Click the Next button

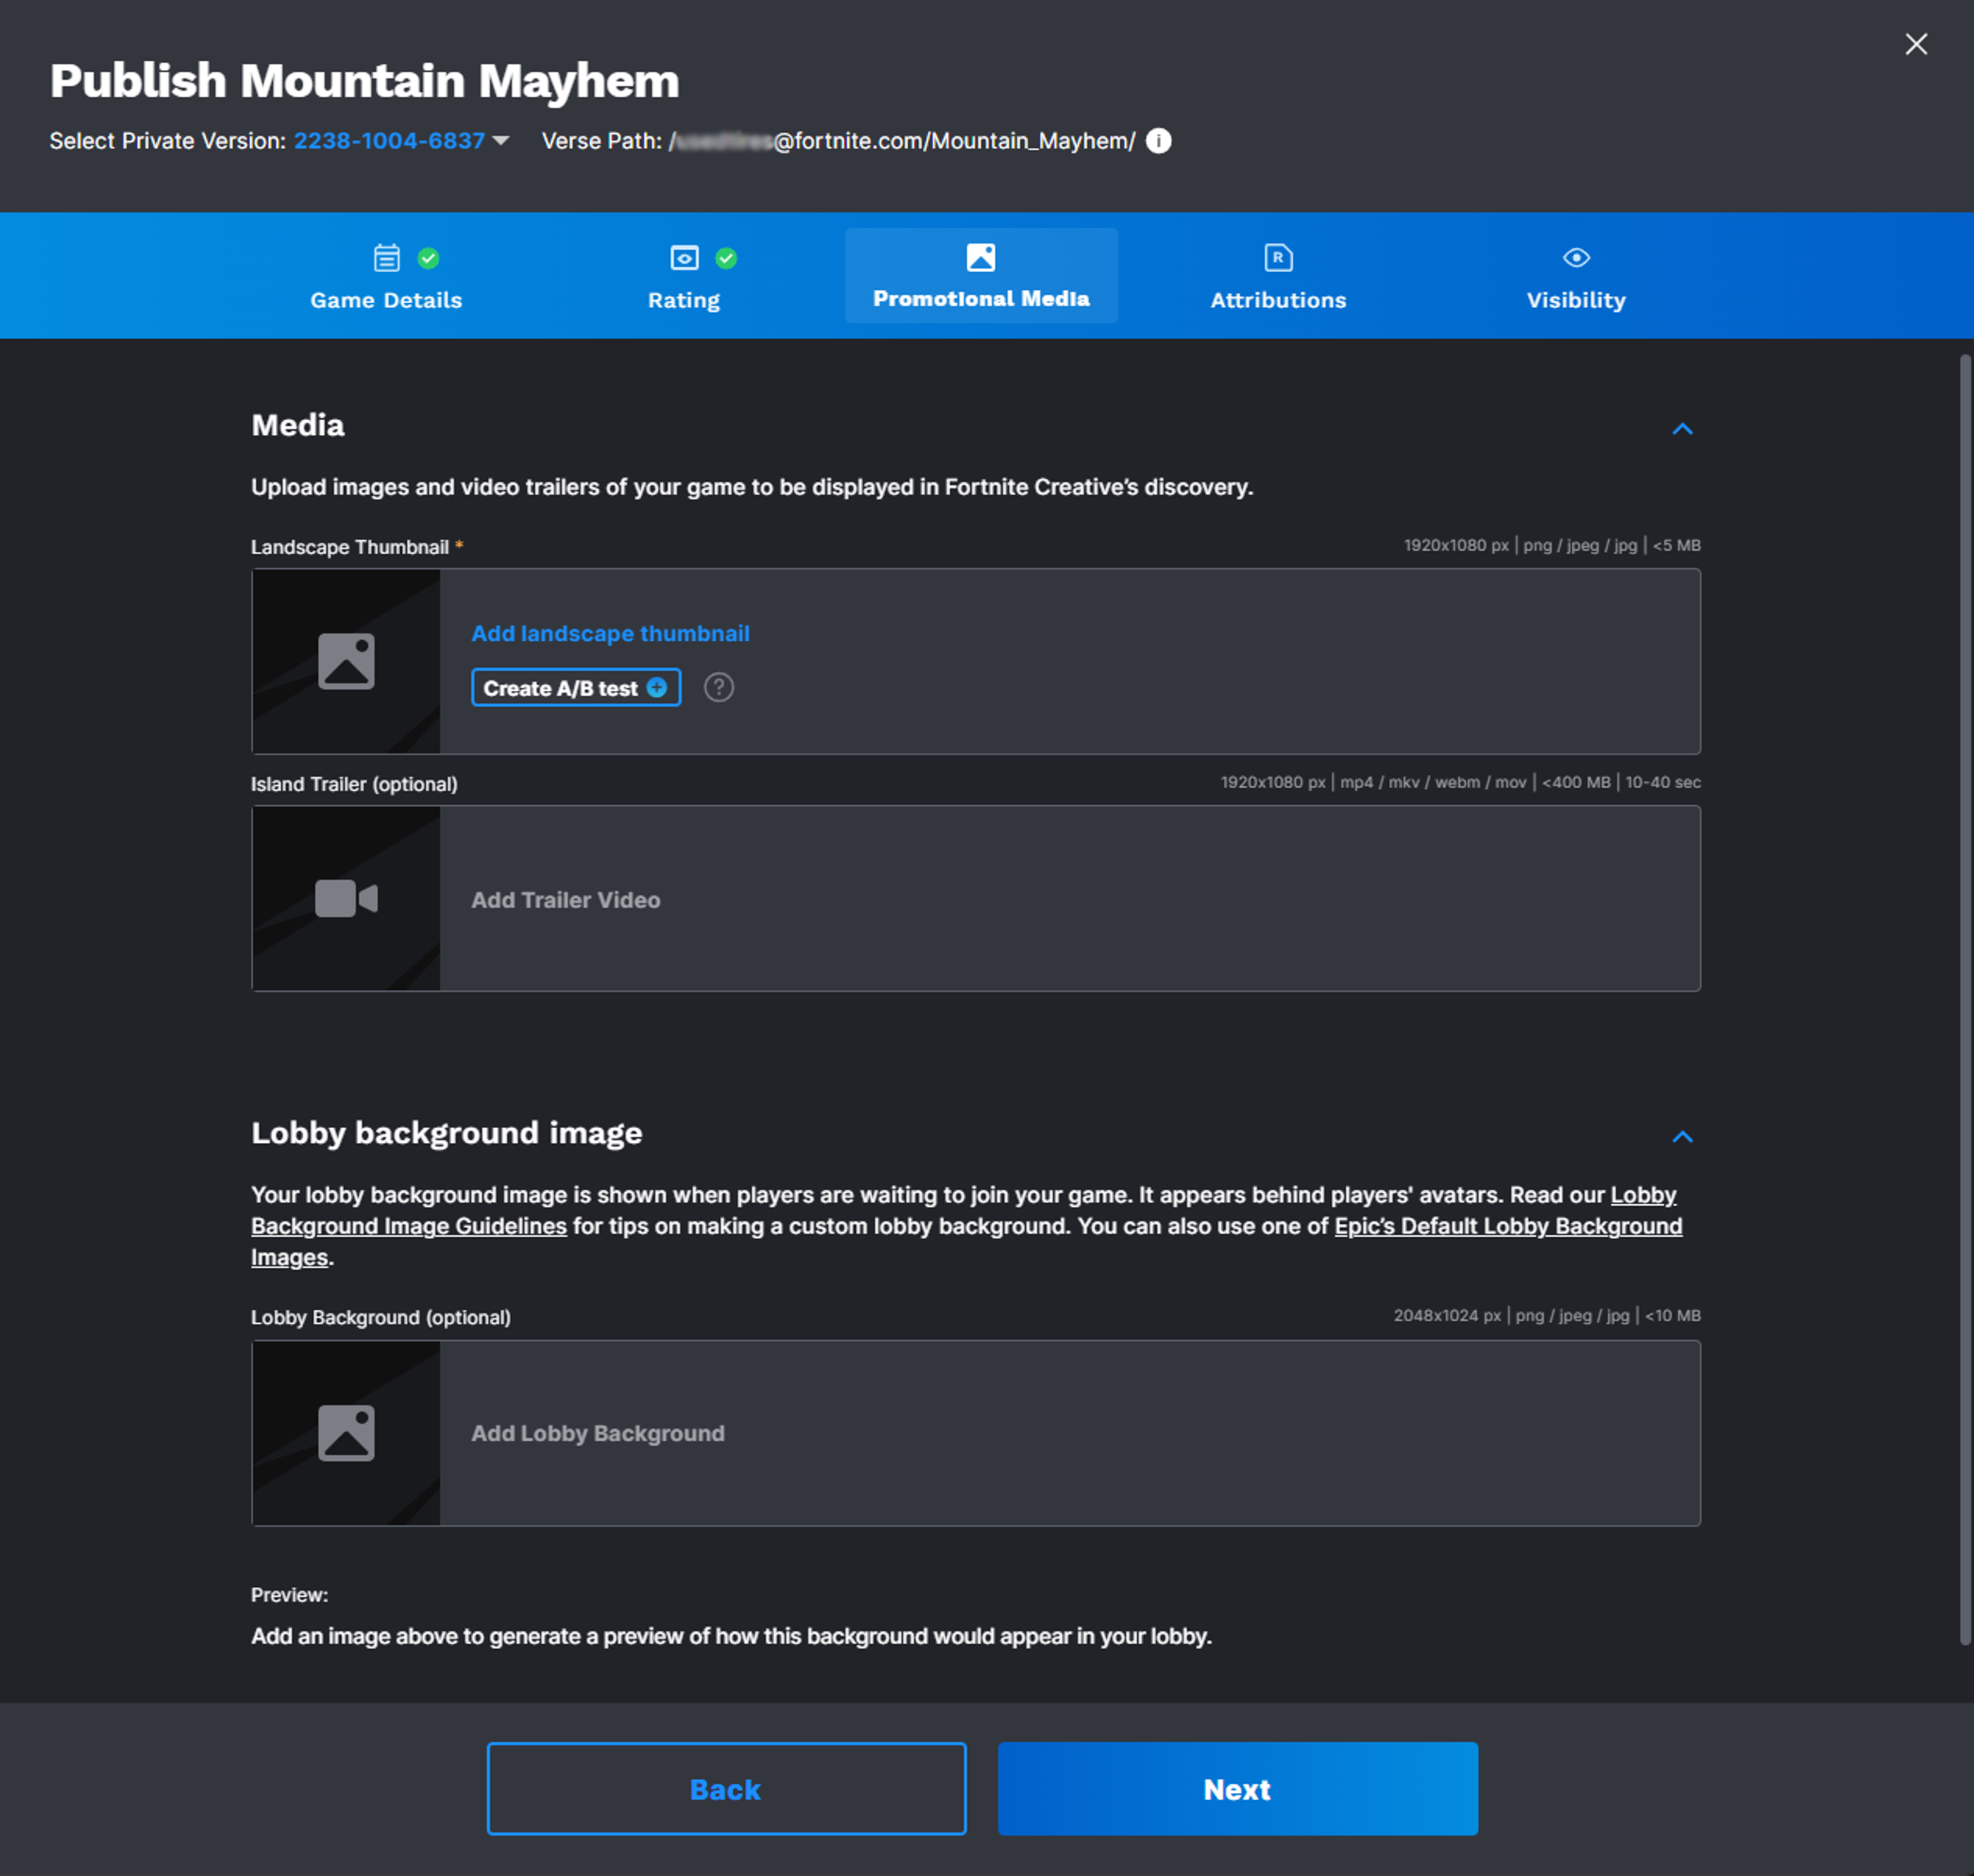tap(1237, 1788)
